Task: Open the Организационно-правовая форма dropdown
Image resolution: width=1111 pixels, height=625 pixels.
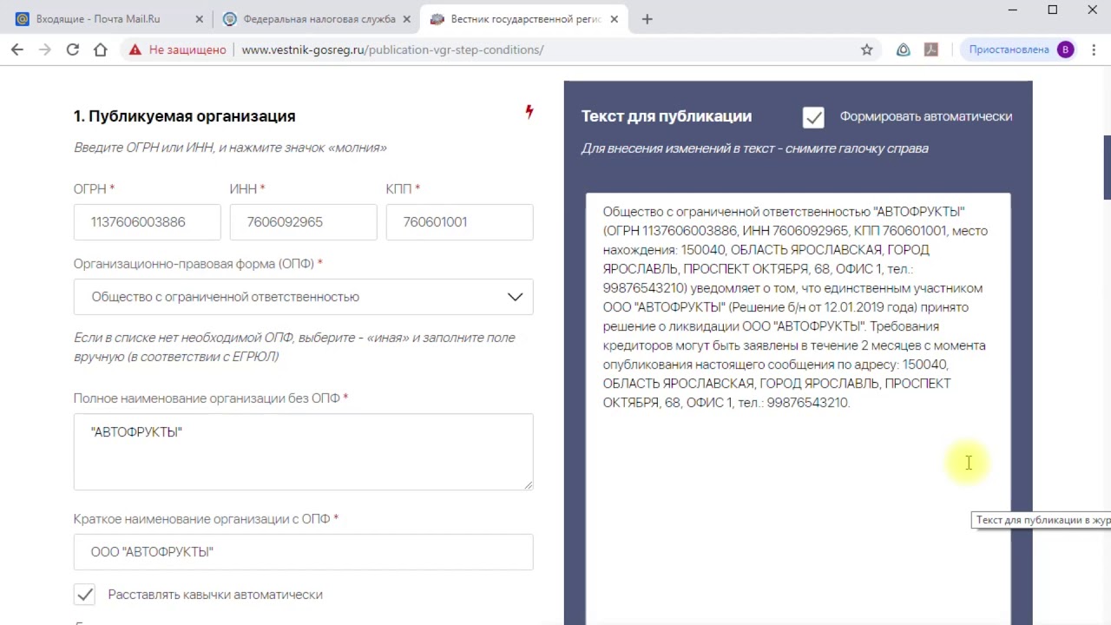Action: pos(303,297)
